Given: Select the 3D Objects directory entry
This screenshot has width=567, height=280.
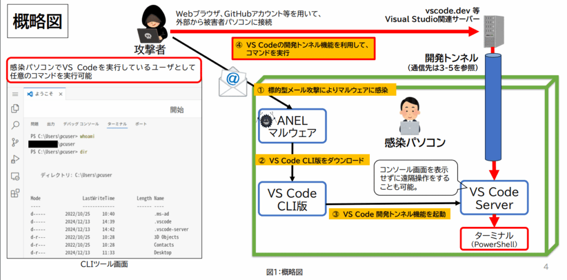Looking at the screenshot, I should tap(166, 237).
